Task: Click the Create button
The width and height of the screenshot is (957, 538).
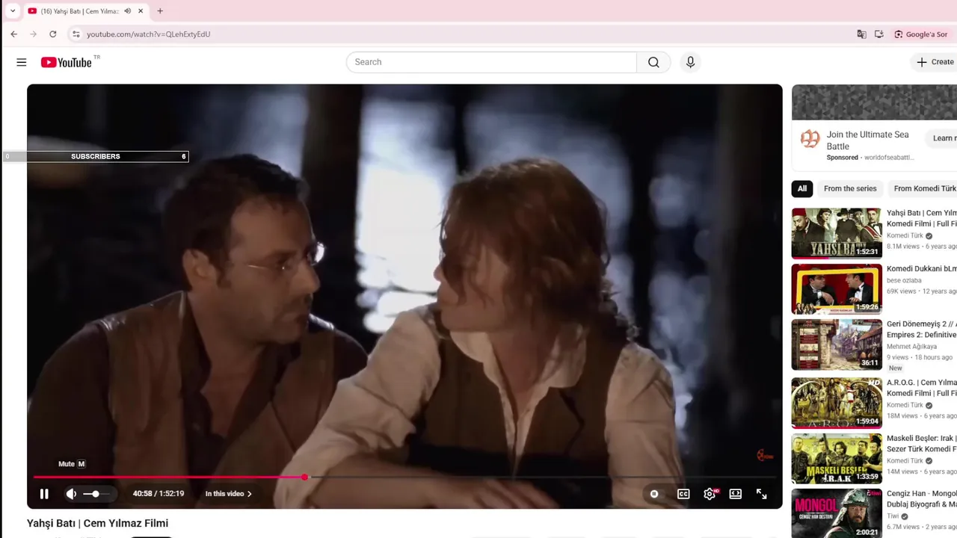Action: click(x=935, y=62)
